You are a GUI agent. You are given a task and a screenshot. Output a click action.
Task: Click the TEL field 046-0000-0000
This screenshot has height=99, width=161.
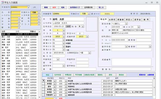(x=119, y=40)
